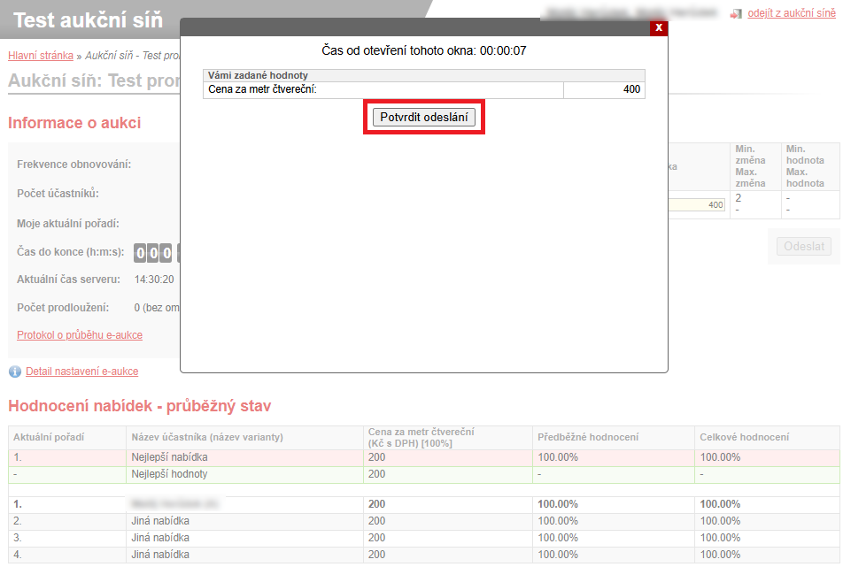843x567 pixels.
Task: Click the Předběžné hodnocení column header
Action: (x=588, y=437)
